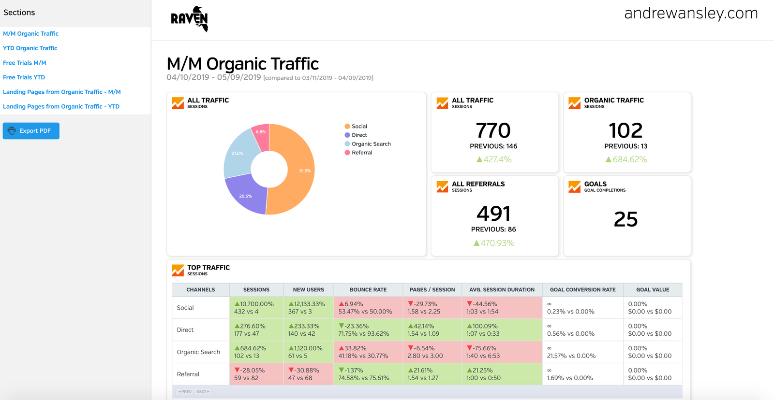Viewport: 774px width, 400px height.
Task: Click the analytics icon beside the pie chart's All Traffic title
Action: pos(178,103)
